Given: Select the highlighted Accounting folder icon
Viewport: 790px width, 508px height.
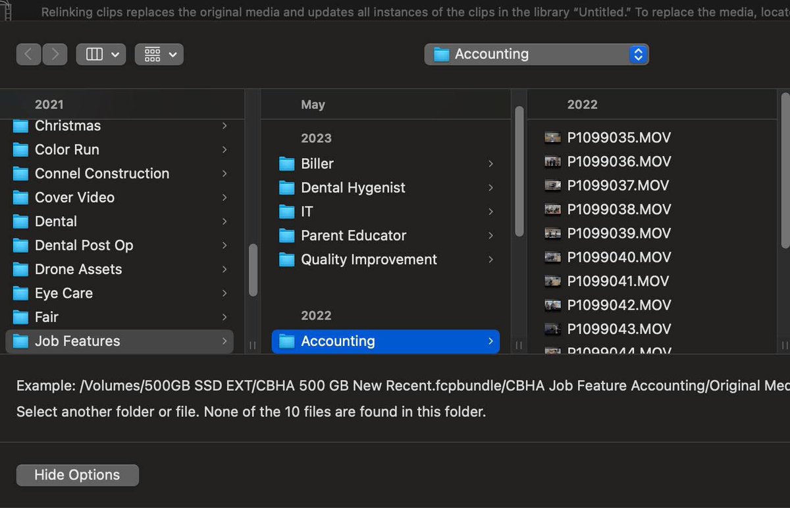Looking at the screenshot, I should pos(287,341).
